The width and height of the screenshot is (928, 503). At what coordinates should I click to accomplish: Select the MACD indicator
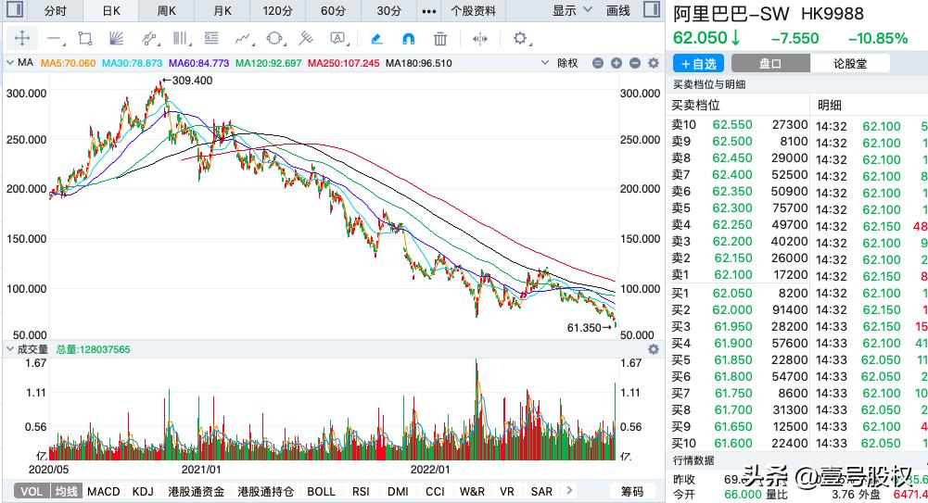click(104, 491)
